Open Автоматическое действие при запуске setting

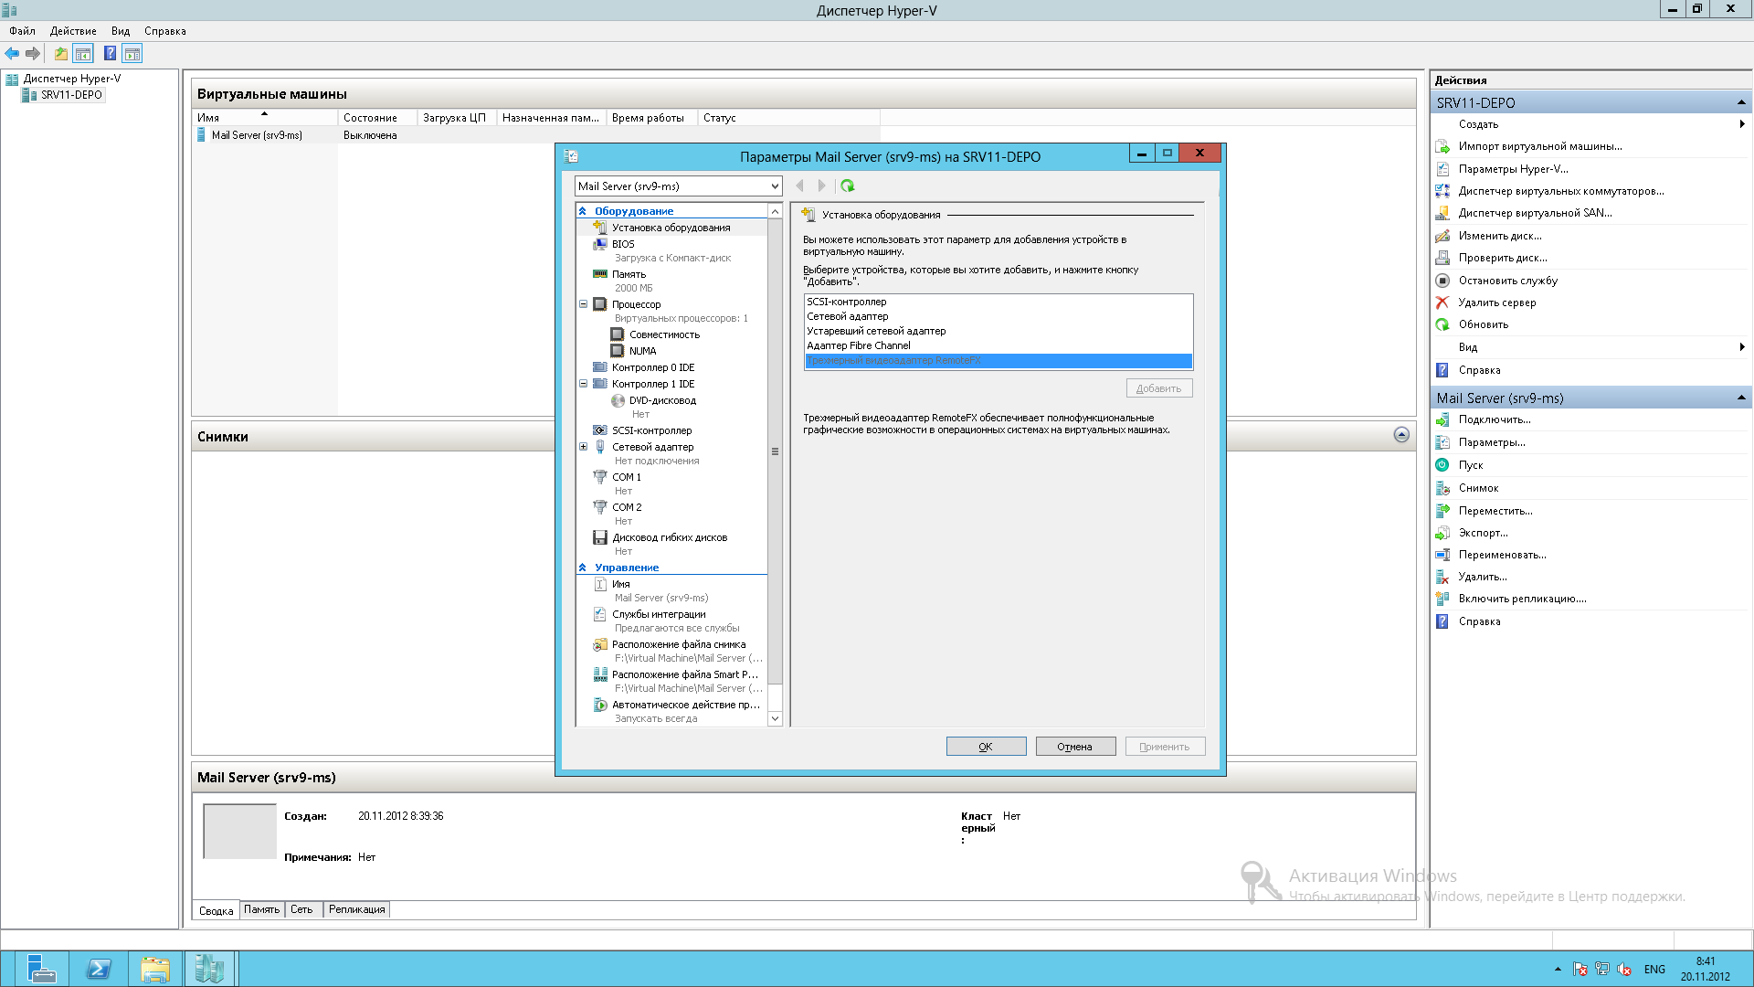(x=685, y=705)
